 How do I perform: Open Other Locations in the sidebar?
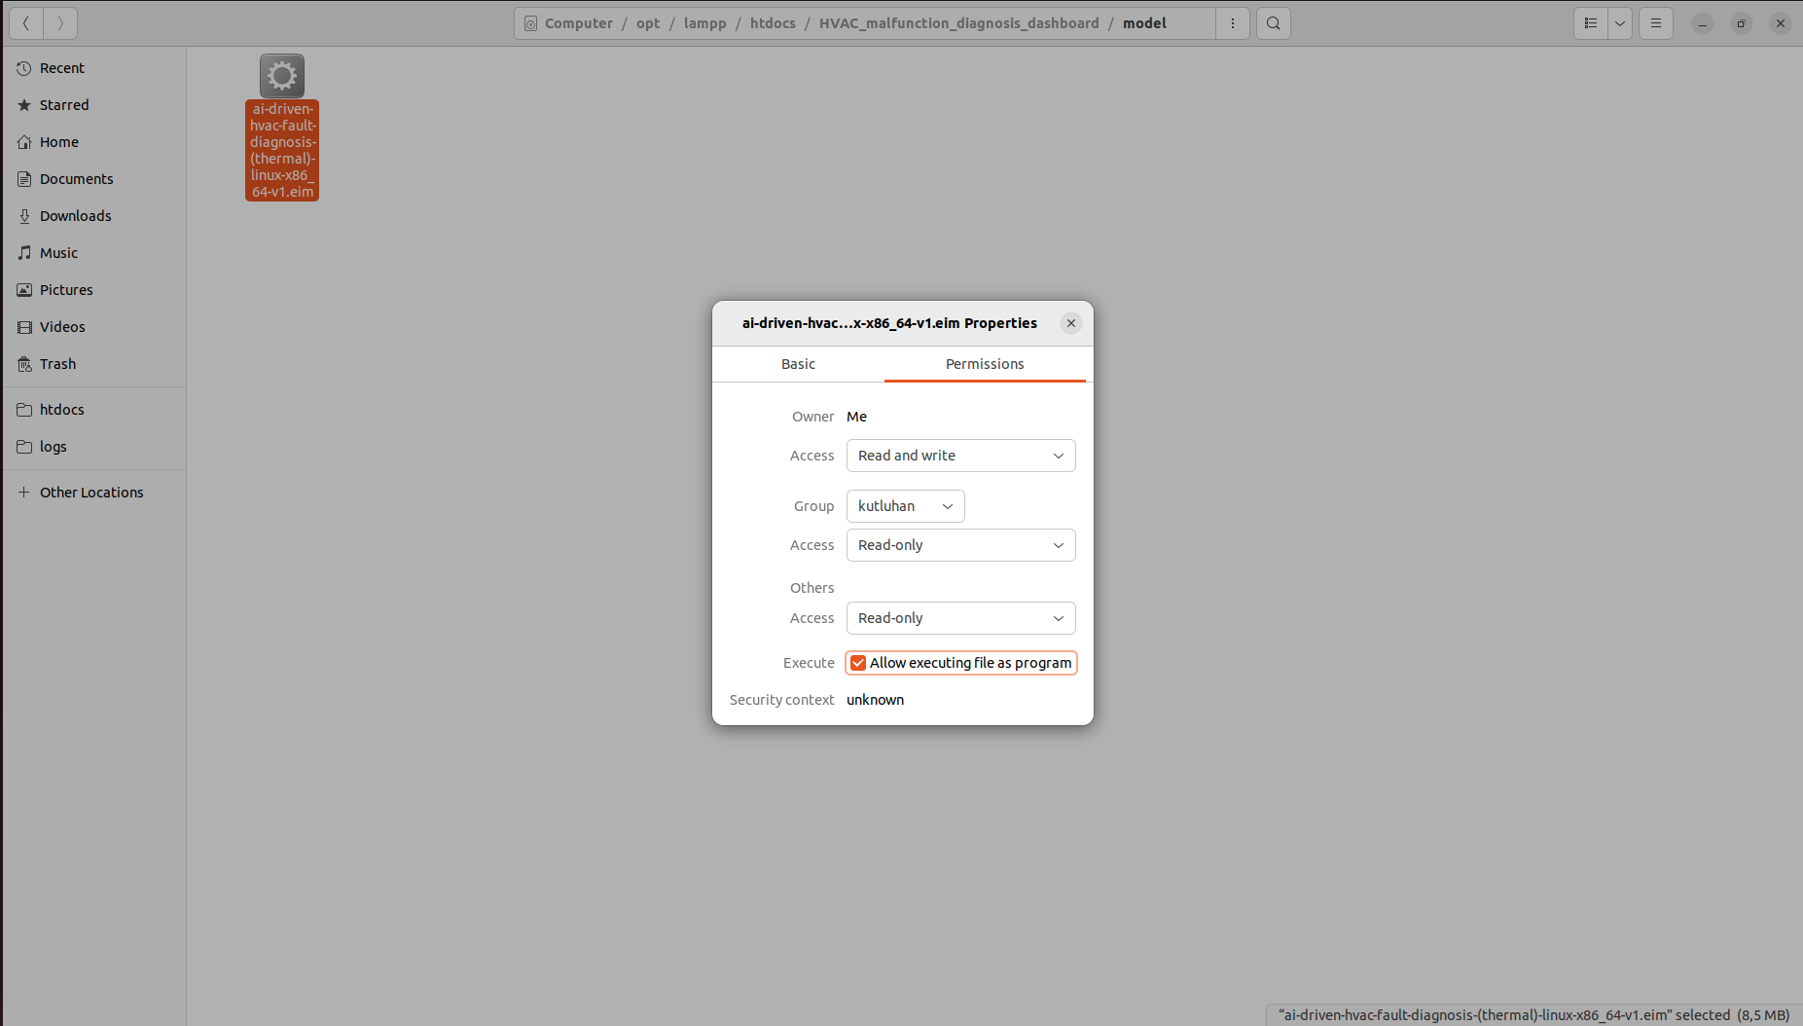click(91, 493)
